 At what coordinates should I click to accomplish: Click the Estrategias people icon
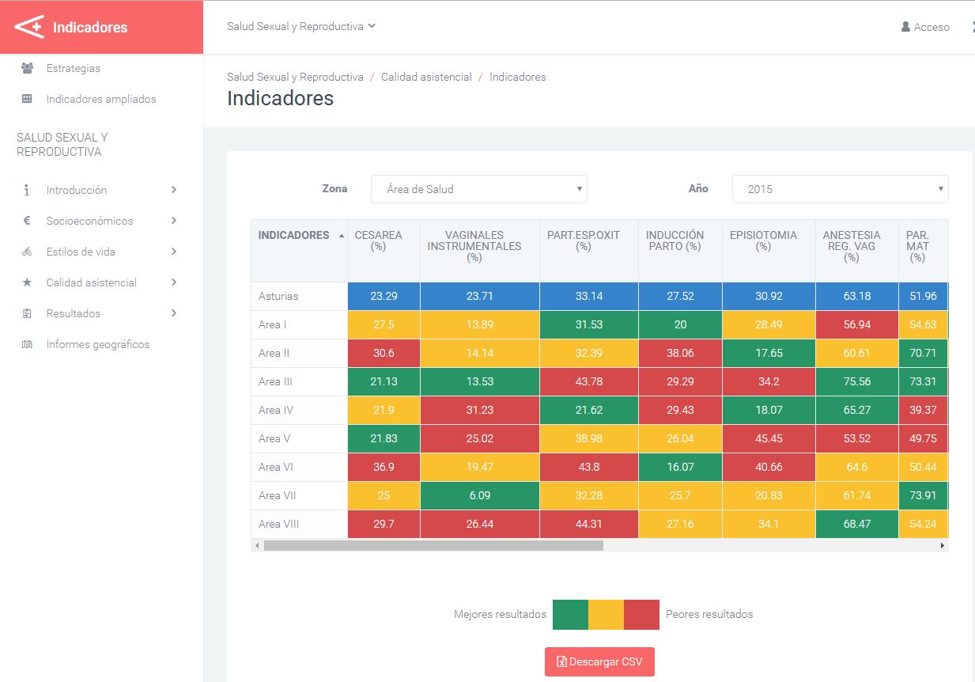pos(27,68)
